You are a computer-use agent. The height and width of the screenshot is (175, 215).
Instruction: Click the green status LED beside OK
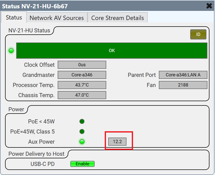point(11,51)
